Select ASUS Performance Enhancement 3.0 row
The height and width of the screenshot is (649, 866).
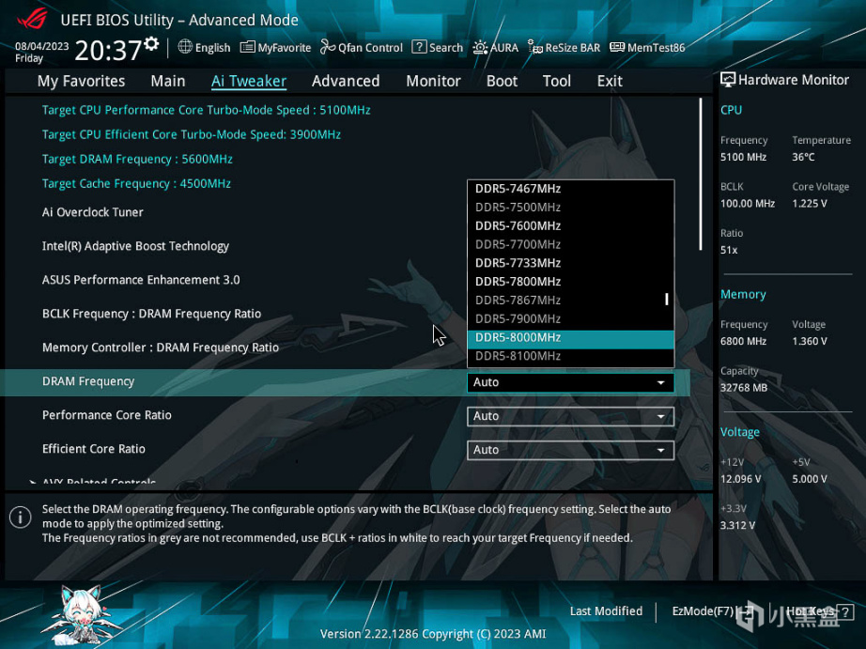coord(141,280)
